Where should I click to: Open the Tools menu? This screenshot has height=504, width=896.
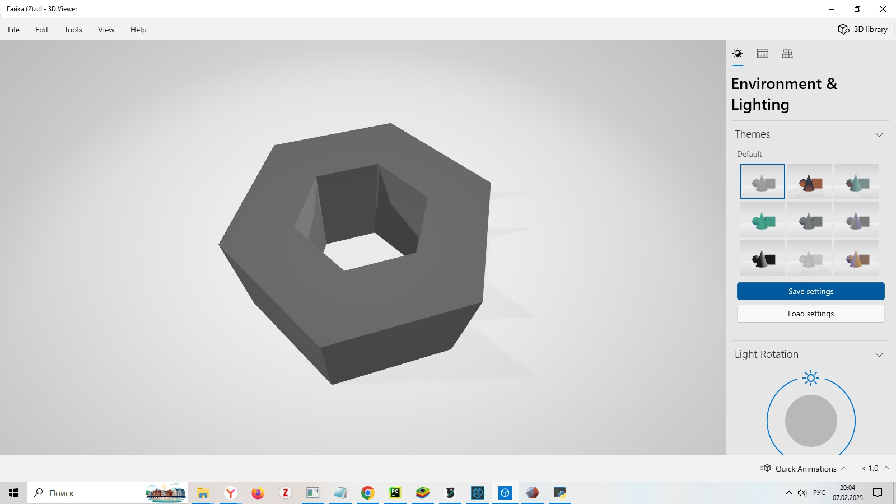click(x=73, y=30)
